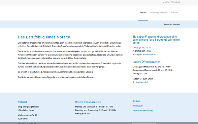Click the fax number F+43(0)1 330-18-36
This screenshot has width=198, height=124.
click(x=142, y=51)
